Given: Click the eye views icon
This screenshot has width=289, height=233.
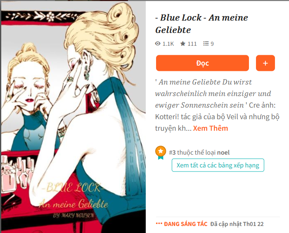Looking at the screenshot, I should coord(158,44).
